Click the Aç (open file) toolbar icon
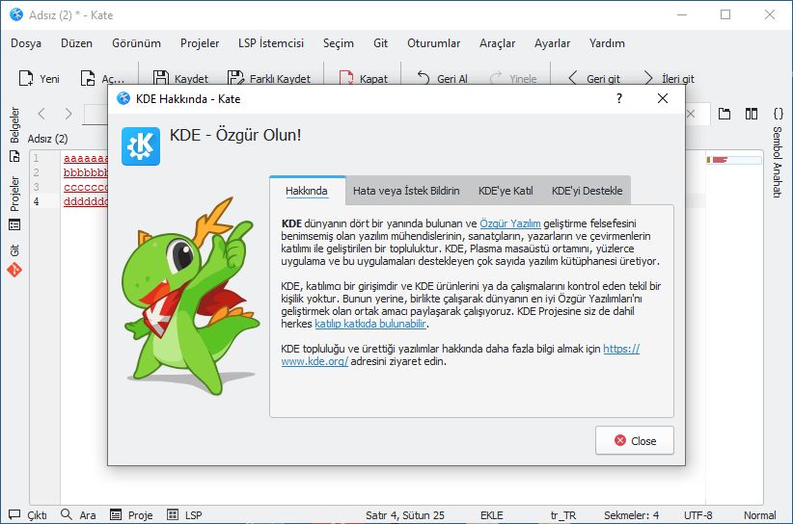This screenshot has width=793, height=524. [88, 78]
